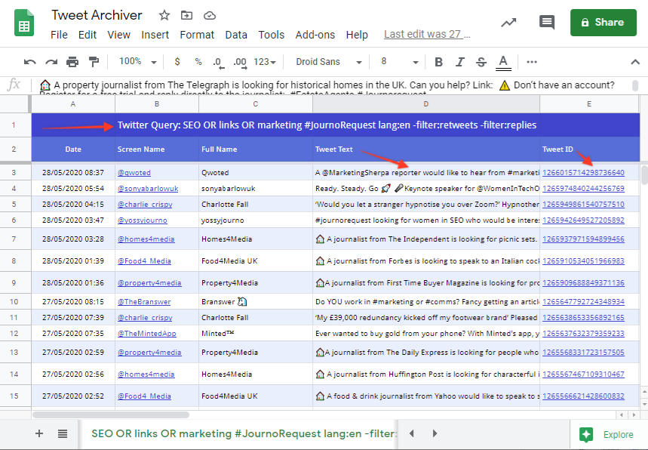Open the Tools menu
Image resolution: width=648 pixels, height=450 pixels.
271,35
